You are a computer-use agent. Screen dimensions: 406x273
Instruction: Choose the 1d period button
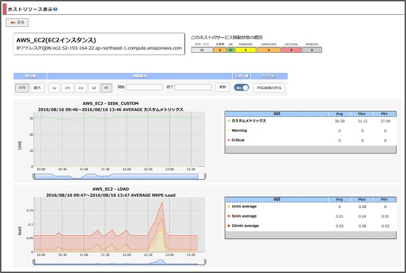[x=94, y=88]
